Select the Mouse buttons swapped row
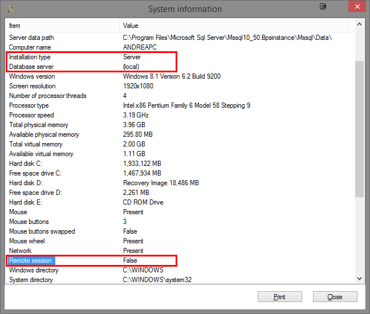 [42, 231]
